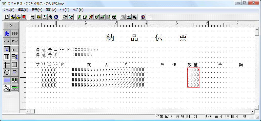The image size is (261, 121).
Task: Click the pencil with あ character icon
Action: tap(97, 17)
